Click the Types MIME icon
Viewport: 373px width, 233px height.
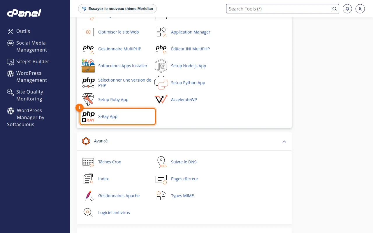point(161,196)
